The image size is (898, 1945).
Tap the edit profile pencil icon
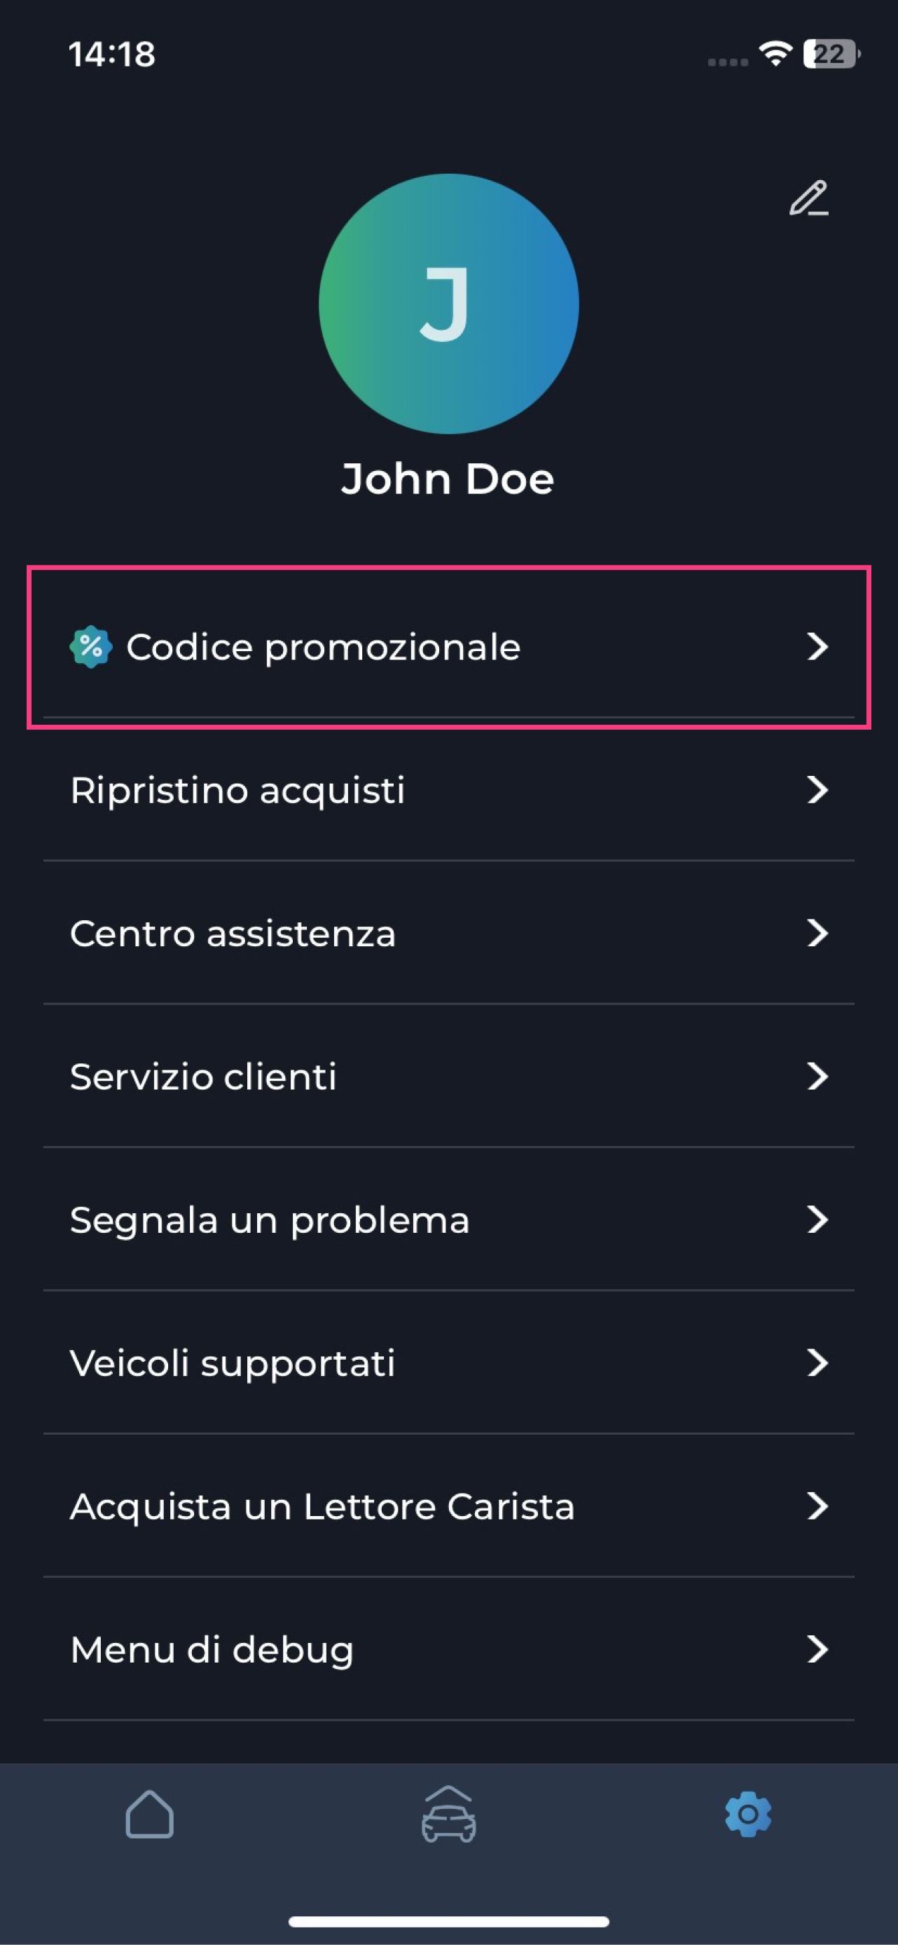point(808,198)
